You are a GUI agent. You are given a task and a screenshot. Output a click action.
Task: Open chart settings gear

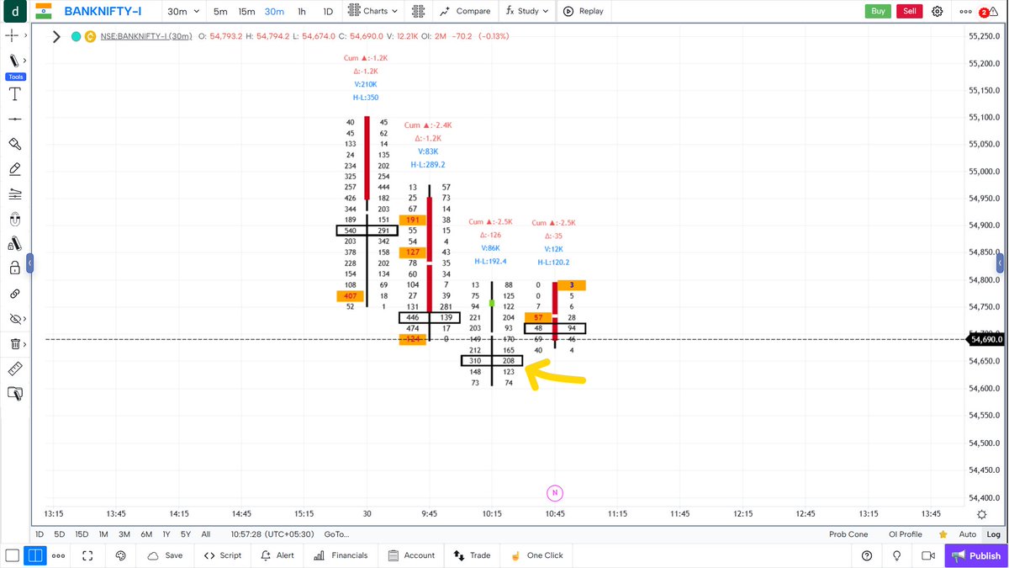(938, 11)
